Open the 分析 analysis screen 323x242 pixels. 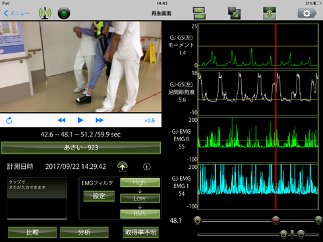84,232
